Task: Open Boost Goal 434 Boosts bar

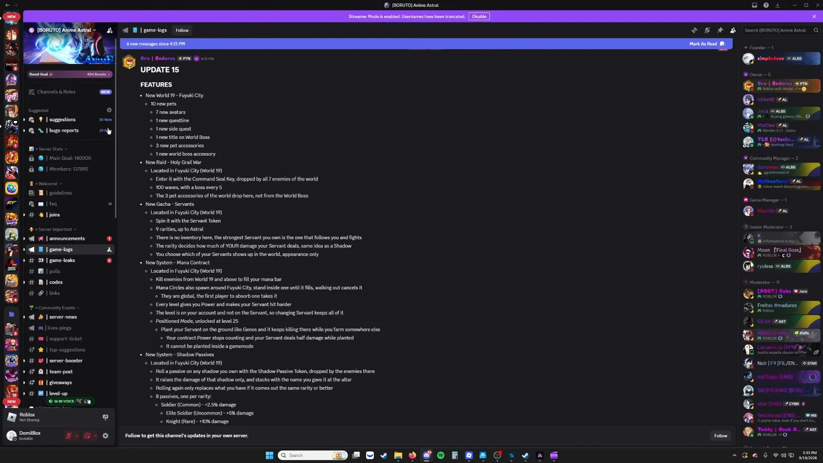Action: [x=69, y=74]
